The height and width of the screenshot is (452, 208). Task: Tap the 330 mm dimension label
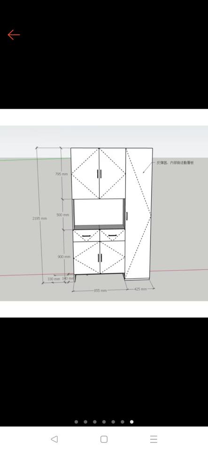coord(54,279)
